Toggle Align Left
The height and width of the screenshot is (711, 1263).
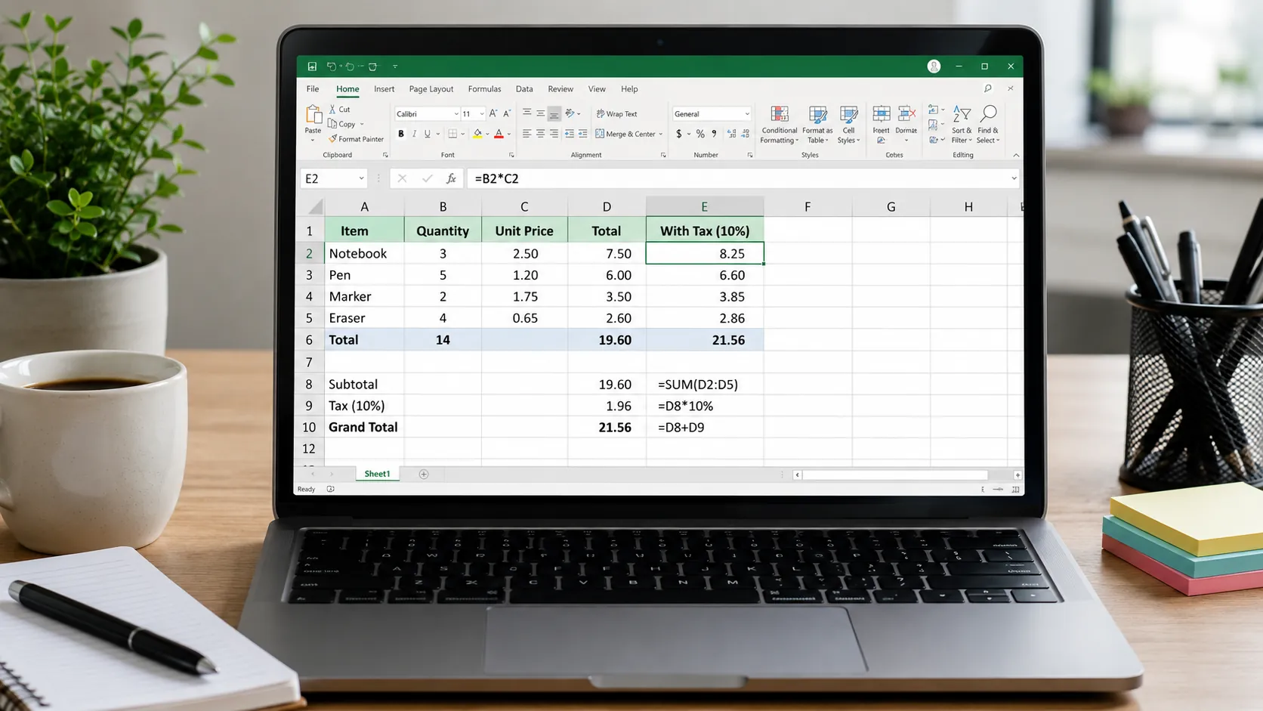pyautogui.click(x=527, y=134)
